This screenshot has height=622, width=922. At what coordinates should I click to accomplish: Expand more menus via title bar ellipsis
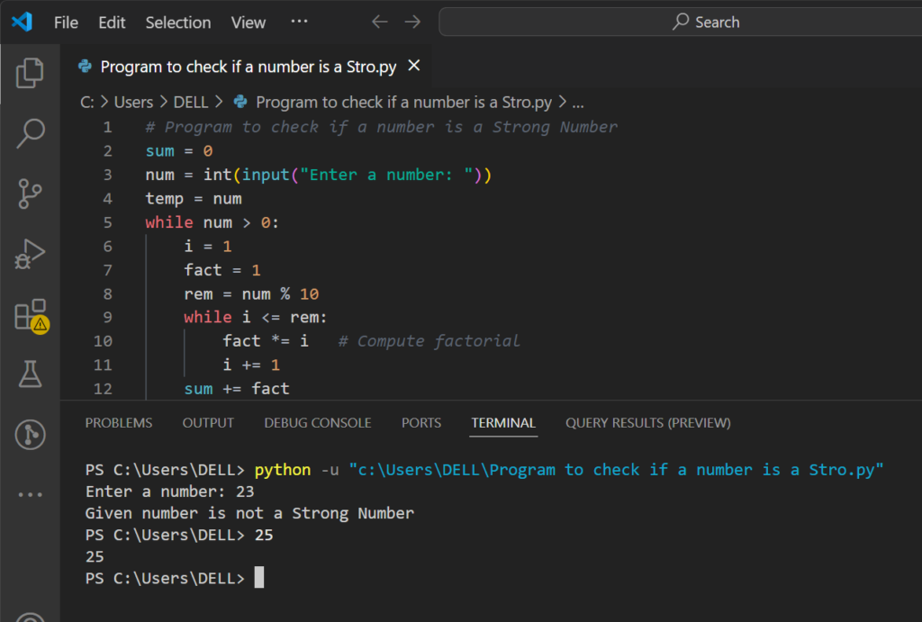pyautogui.click(x=299, y=22)
